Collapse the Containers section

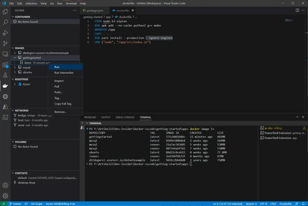tap(13, 17)
